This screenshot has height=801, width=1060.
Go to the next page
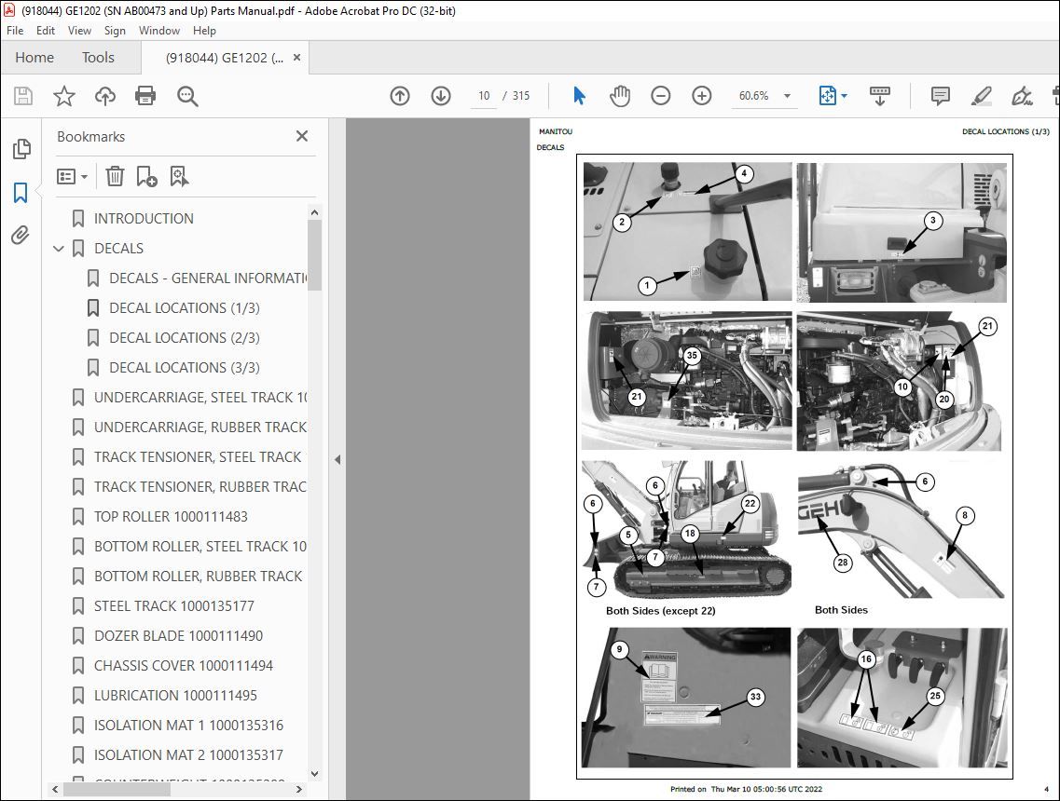click(440, 95)
